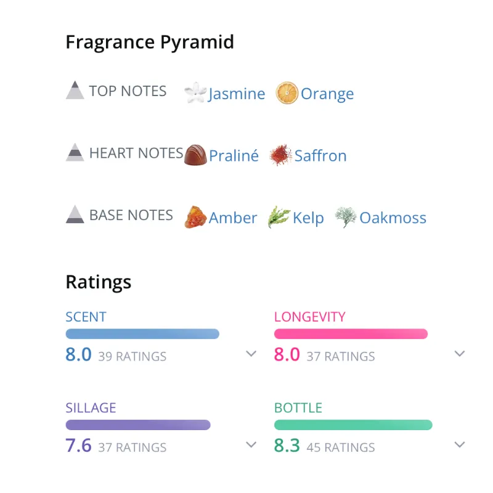Click the red saffron threads icon
The image size is (493, 493).
280,155
